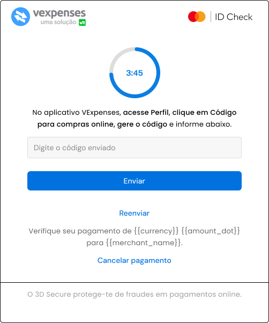Submit the code with the Enviar button
The width and height of the screenshot is (269, 323).
coord(134,181)
